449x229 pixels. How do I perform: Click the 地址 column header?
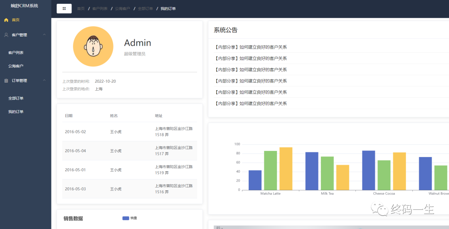(x=159, y=116)
